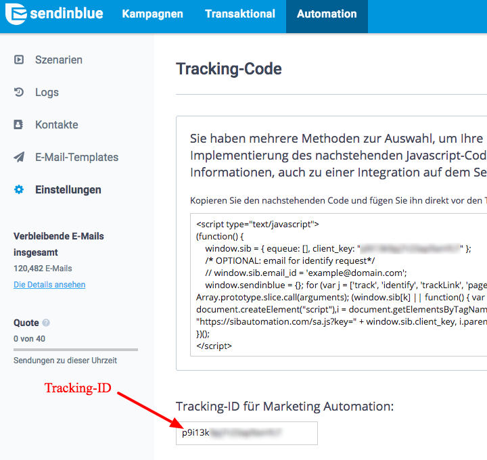This screenshot has height=460, width=487.
Task: Click the Quote sending progress bar
Action: [x=76, y=350]
